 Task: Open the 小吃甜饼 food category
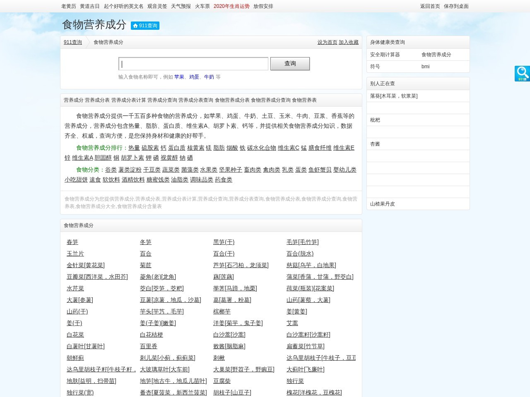[x=76, y=179]
